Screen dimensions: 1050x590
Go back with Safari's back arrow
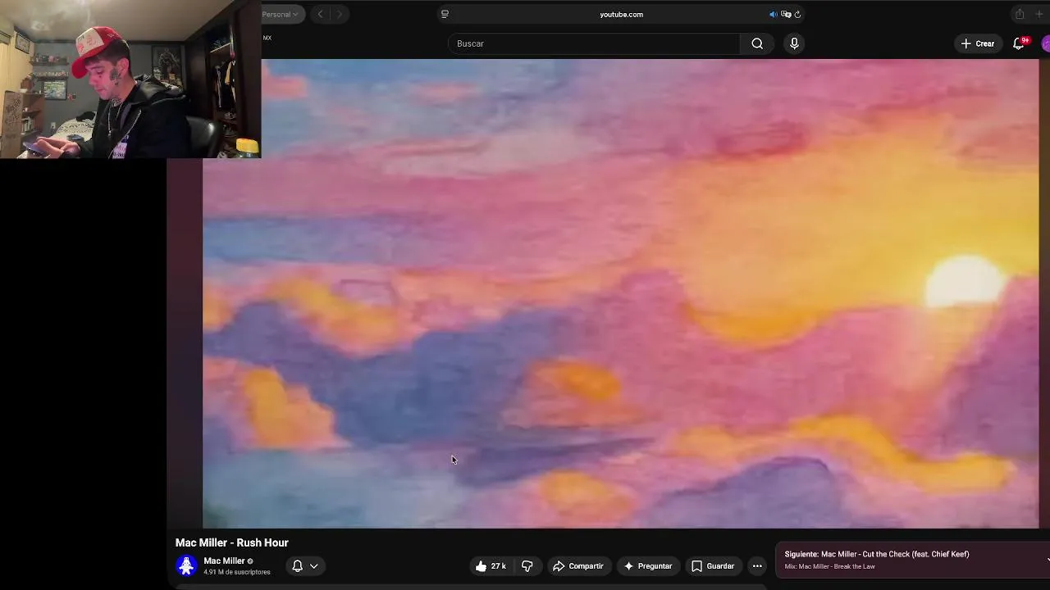pos(321,14)
